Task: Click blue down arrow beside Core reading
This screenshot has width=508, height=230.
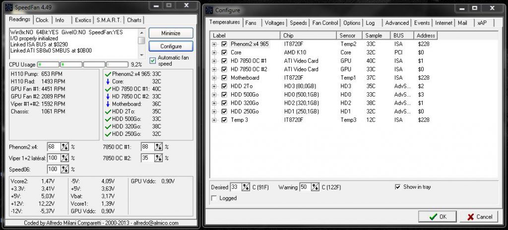Action: 108,82
